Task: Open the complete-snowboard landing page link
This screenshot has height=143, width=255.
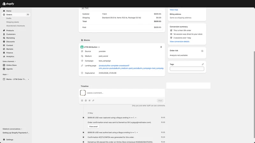Action: [x=131, y=67]
